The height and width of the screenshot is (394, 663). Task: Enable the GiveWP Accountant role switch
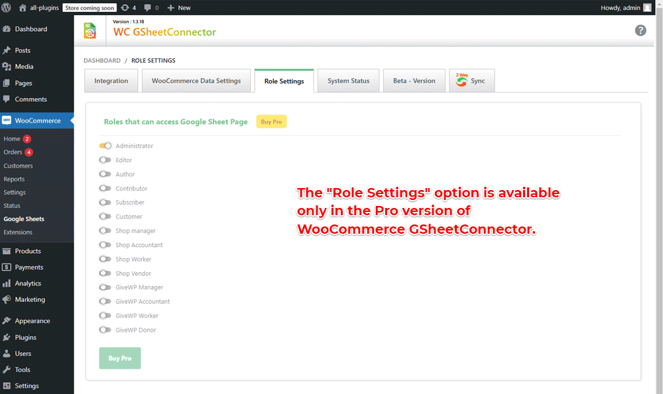pos(105,301)
